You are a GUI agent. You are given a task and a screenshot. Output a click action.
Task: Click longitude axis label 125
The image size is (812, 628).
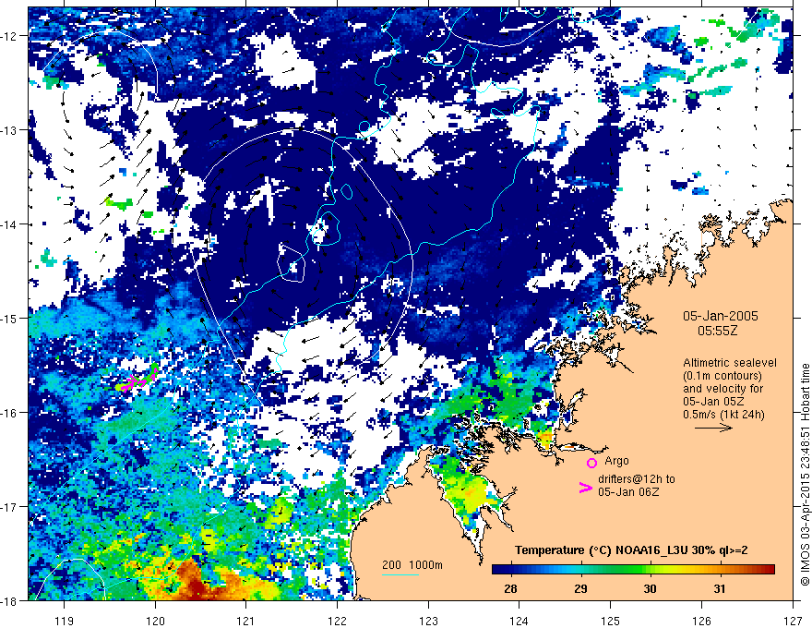click(610, 621)
